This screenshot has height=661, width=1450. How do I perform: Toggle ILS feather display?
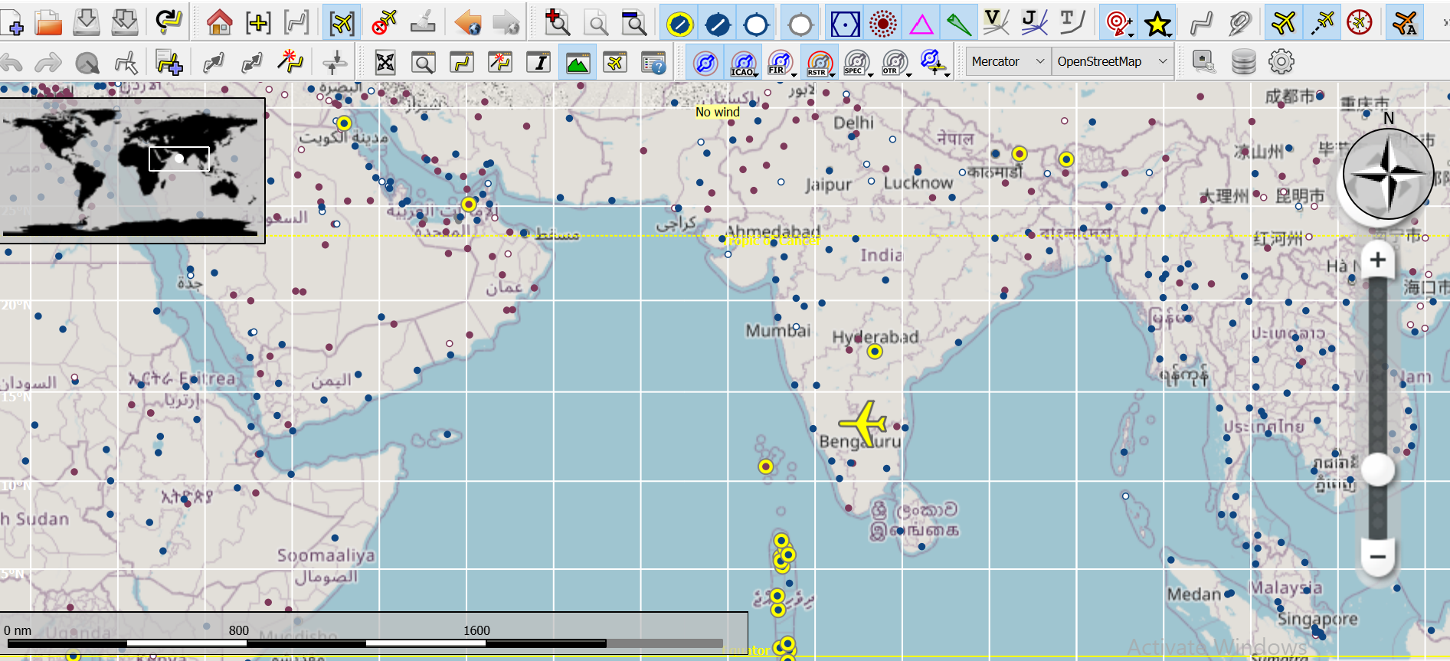click(x=958, y=24)
